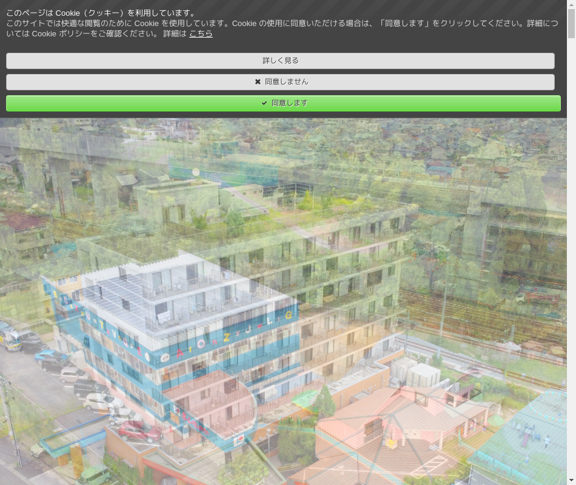Click the cookie notice heading text
Screen dimensions: 576x485
click(101, 13)
